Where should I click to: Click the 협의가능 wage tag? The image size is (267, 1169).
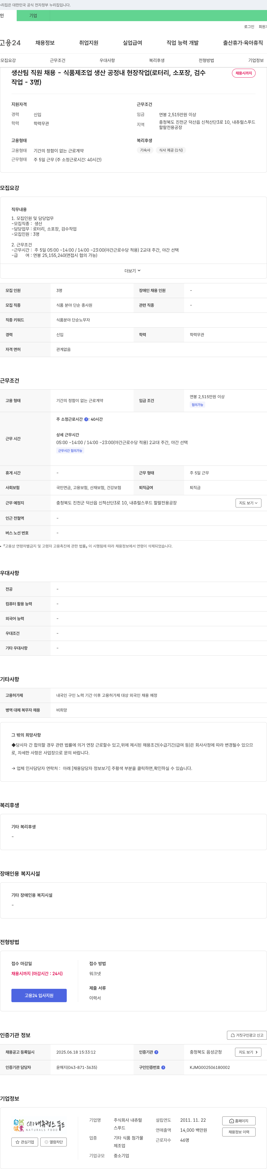197,405
